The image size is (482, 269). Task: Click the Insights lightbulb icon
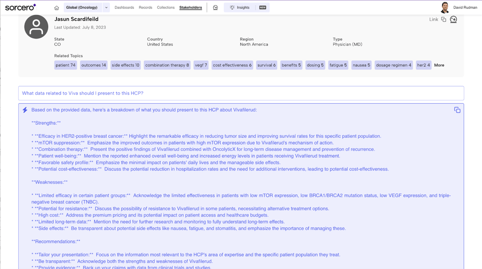(x=232, y=7)
